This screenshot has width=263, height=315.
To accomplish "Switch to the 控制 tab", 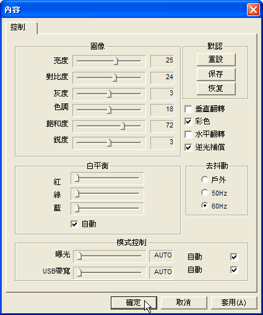I will coord(21,27).
